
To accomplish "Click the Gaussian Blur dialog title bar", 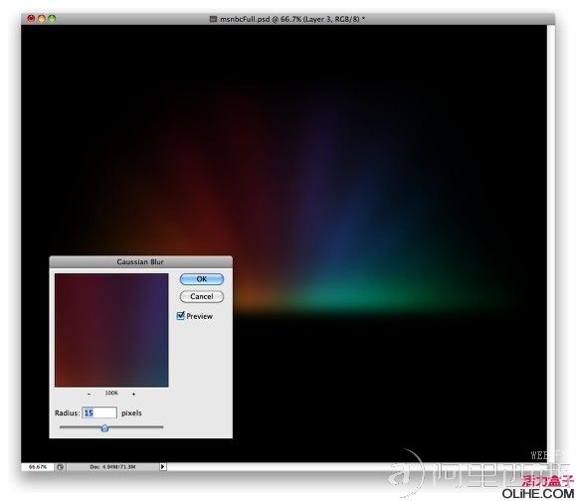I will [x=140, y=261].
